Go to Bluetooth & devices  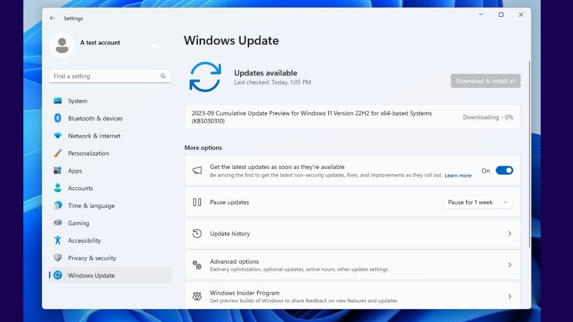tap(110, 118)
